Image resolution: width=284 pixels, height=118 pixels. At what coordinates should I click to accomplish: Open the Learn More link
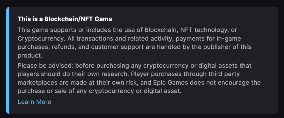coord(34,102)
